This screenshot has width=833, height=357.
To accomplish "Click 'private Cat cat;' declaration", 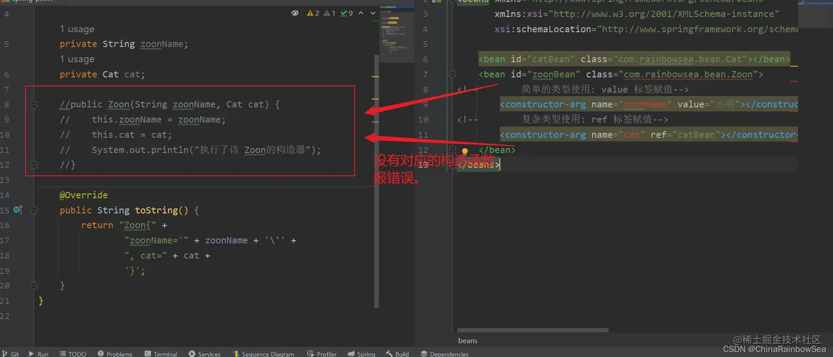I will click(102, 74).
